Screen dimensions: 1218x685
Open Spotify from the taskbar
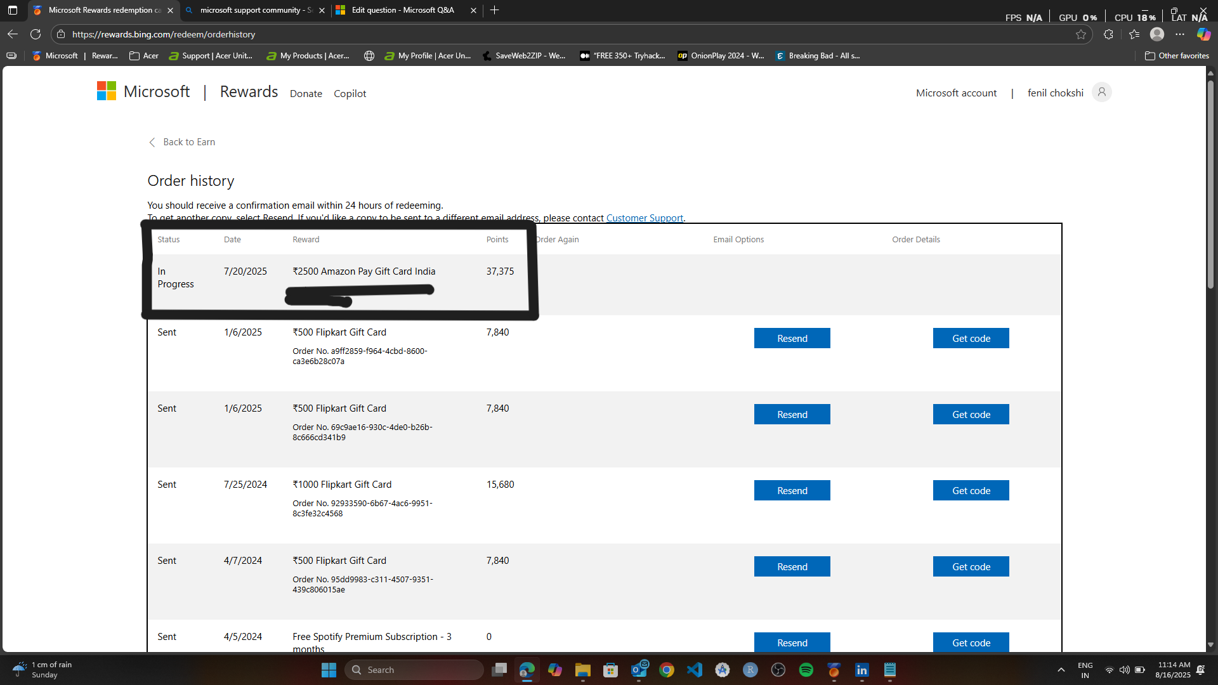(806, 670)
